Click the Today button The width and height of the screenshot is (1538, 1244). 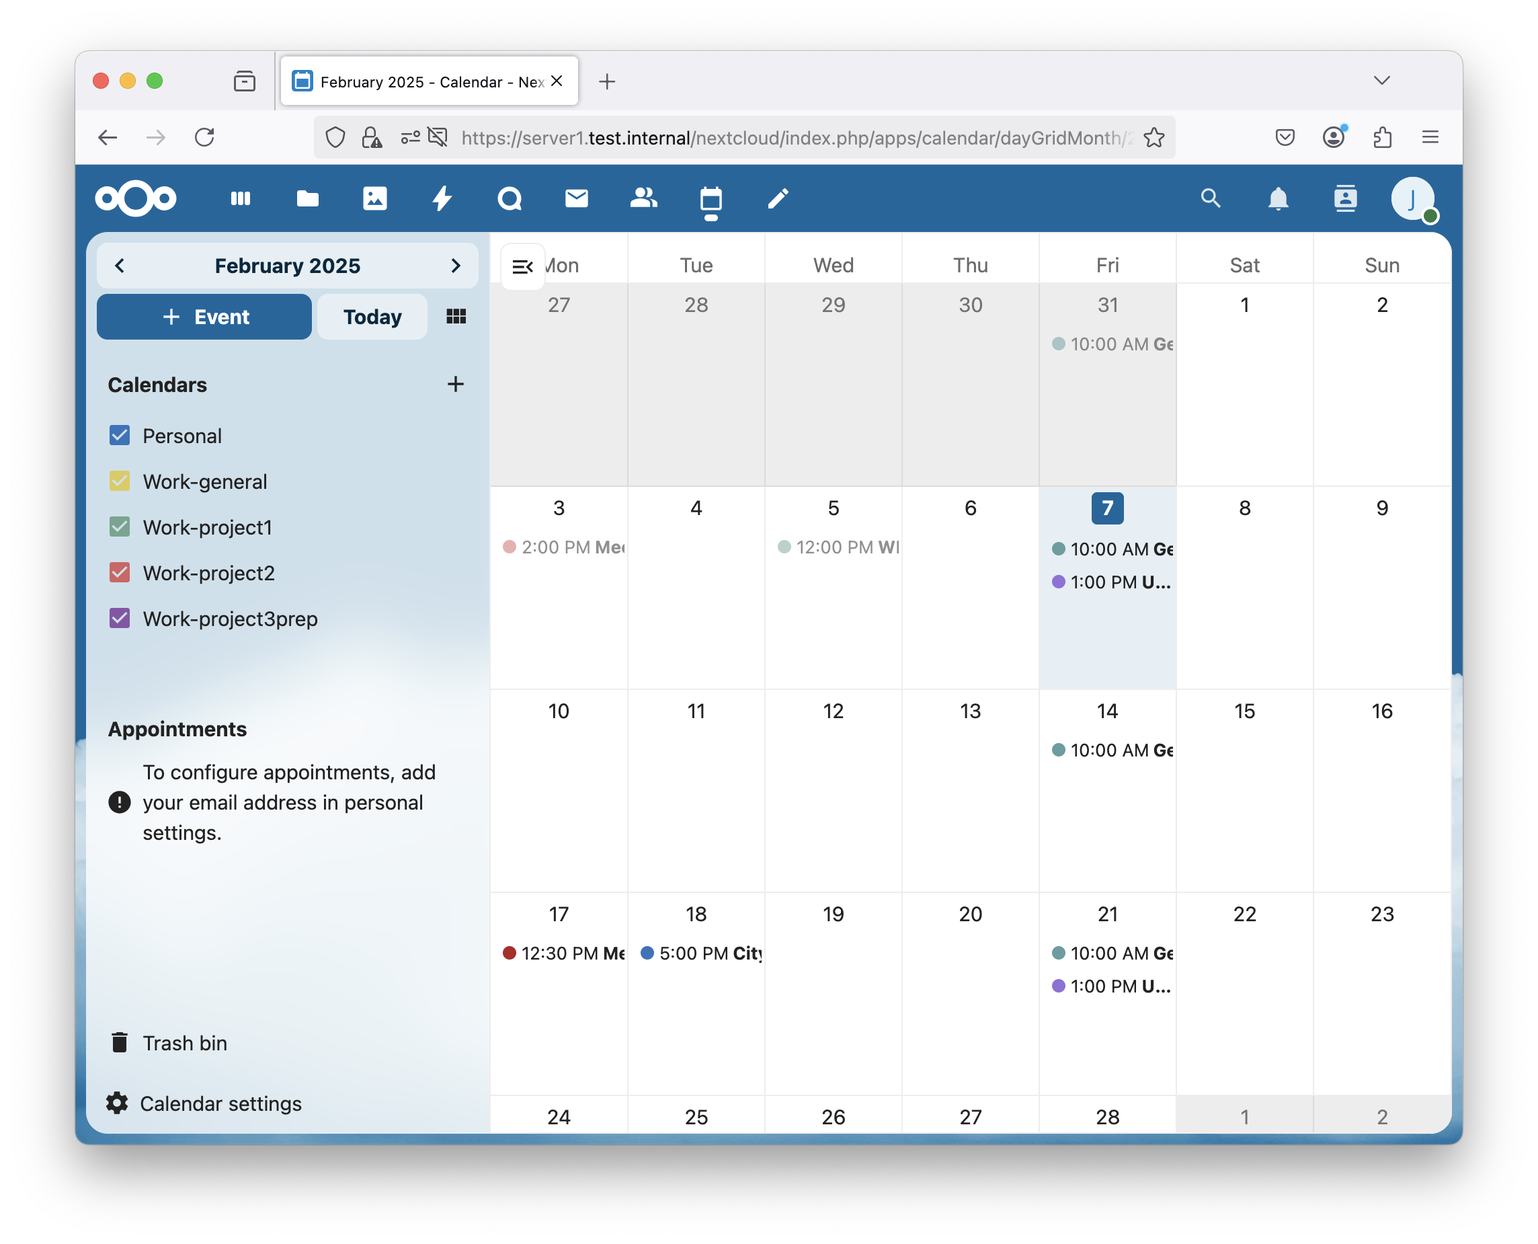click(372, 317)
